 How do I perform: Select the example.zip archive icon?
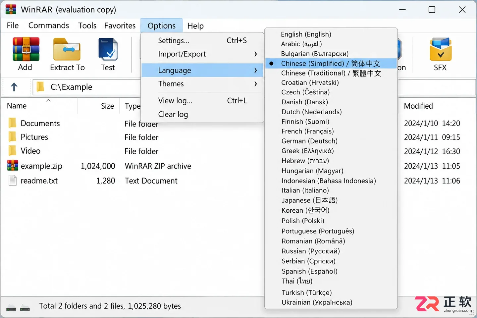tap(13, 166)
